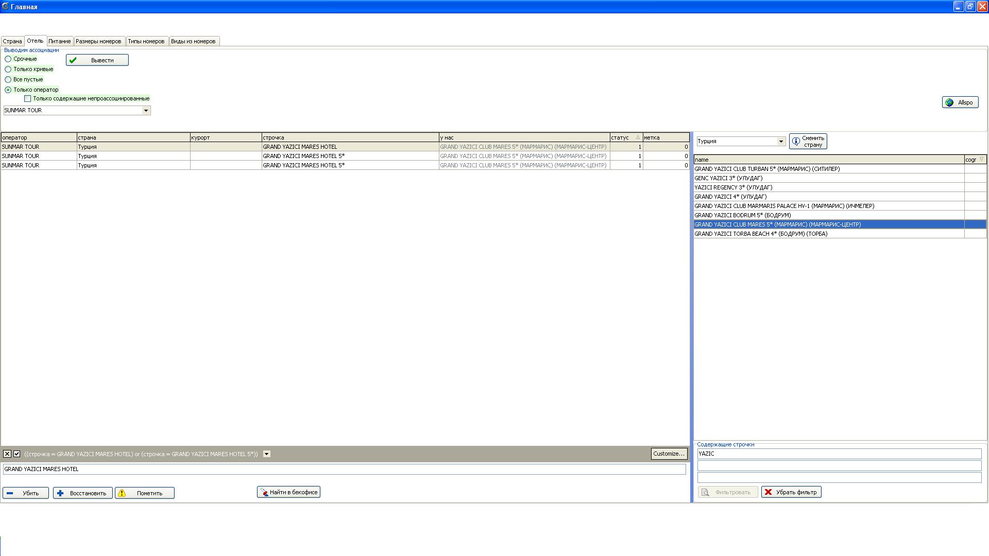Open the SUNMAR TOUR operator dropdown
Screen dimensions: 989x556
coord(146,111)
